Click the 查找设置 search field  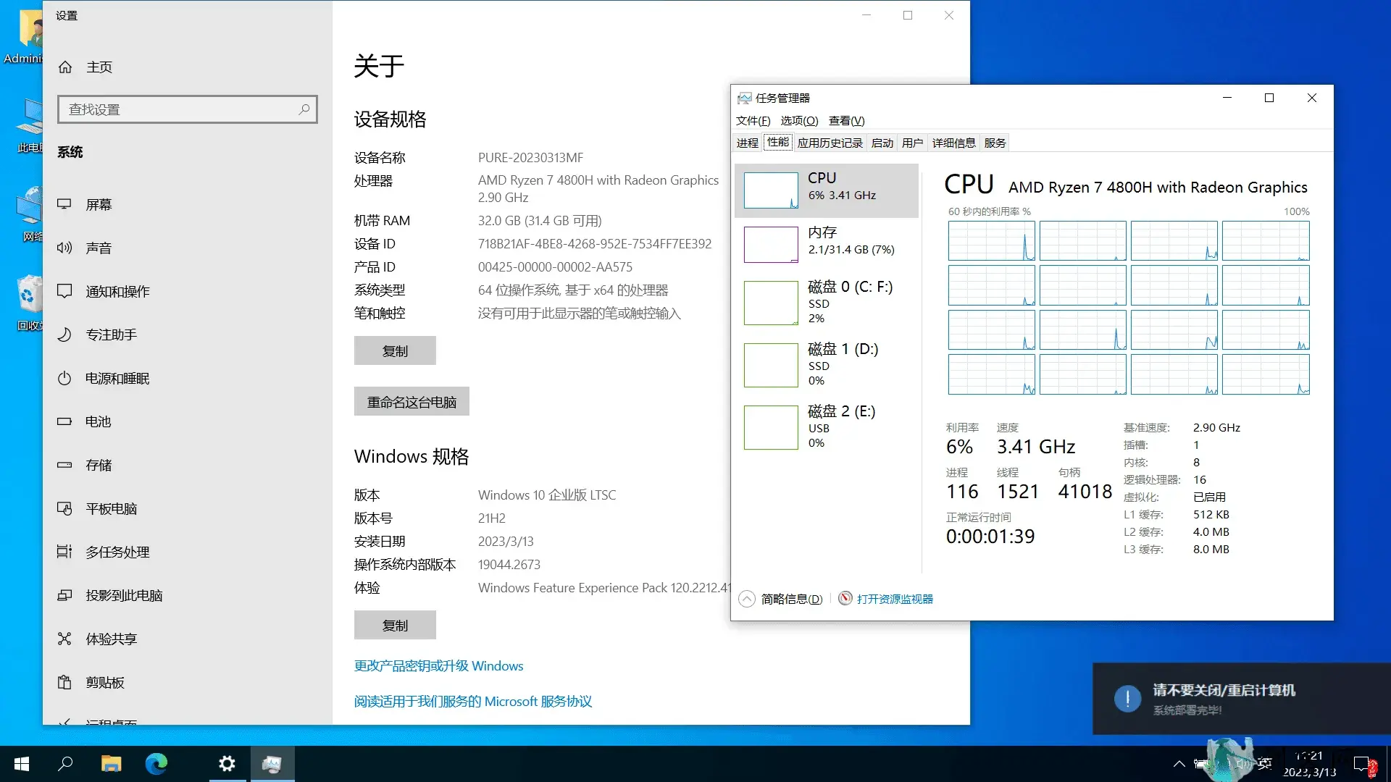tap(187, 109)
